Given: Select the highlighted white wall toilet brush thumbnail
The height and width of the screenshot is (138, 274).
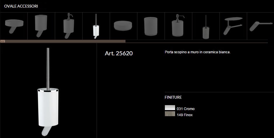Looking at the screenshot, I should coord(96,26).
